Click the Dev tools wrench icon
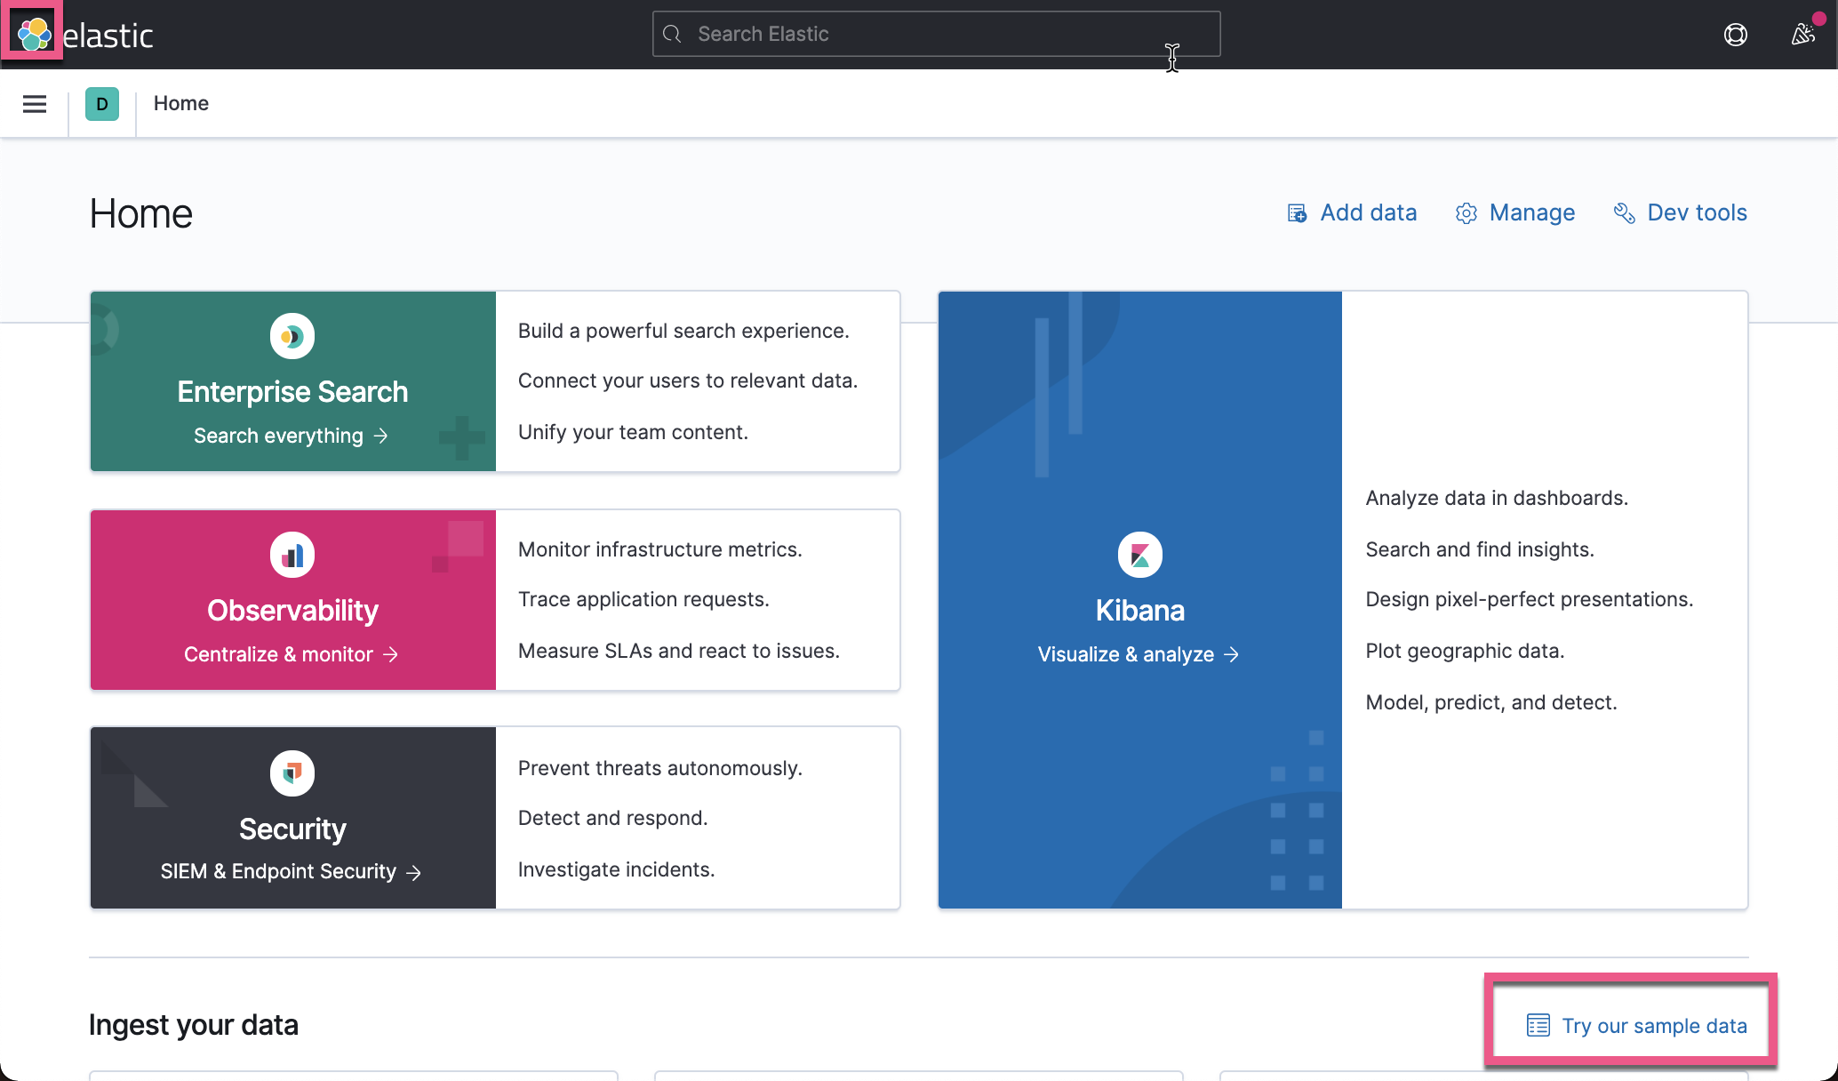 point(1625,212)
